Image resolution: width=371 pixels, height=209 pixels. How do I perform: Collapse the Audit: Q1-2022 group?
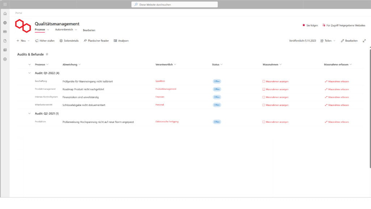(x=29, y=73)
